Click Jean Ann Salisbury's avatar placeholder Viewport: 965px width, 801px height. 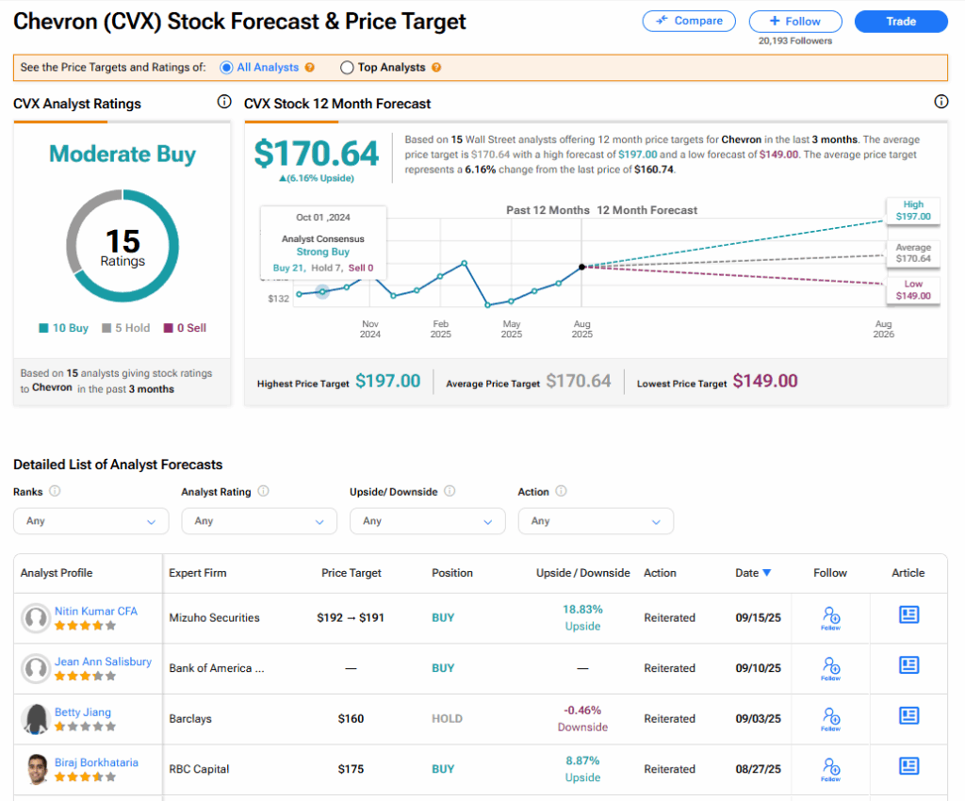(x=36, y=669)
